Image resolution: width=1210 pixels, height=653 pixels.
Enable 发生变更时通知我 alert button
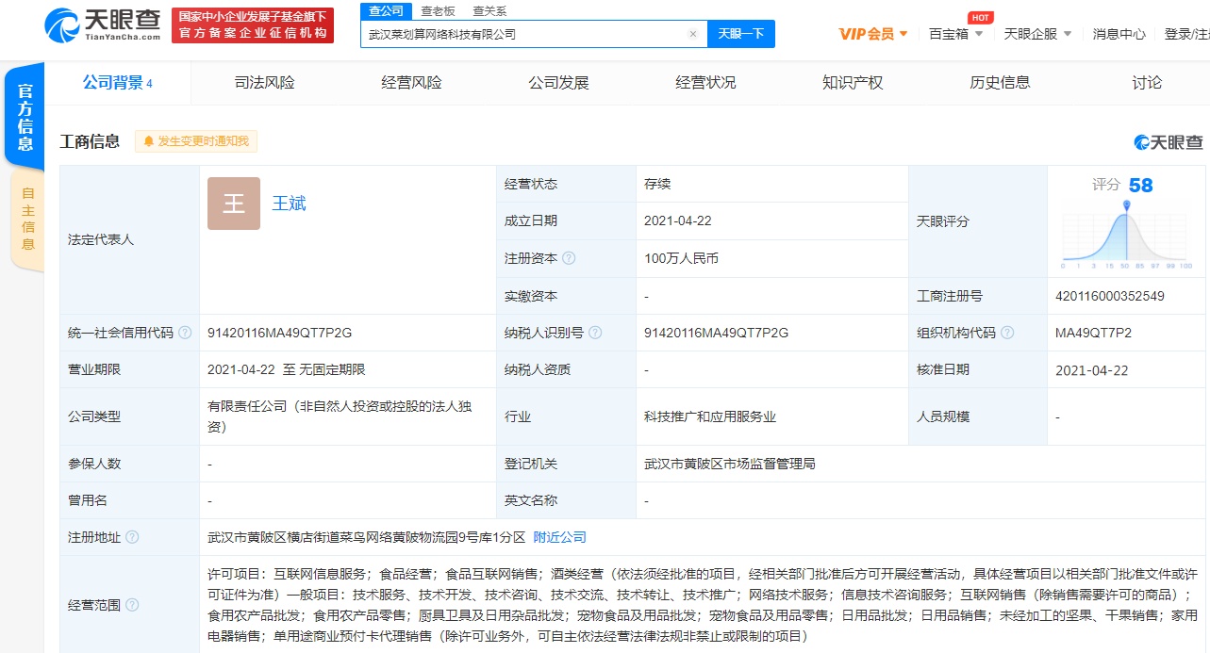[196, 141]
